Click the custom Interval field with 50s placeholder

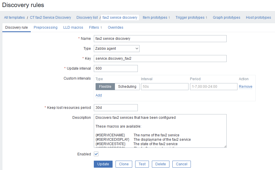(x=165, y=87)
